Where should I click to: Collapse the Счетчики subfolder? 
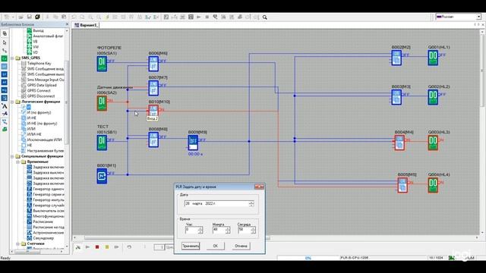[18, 243]
